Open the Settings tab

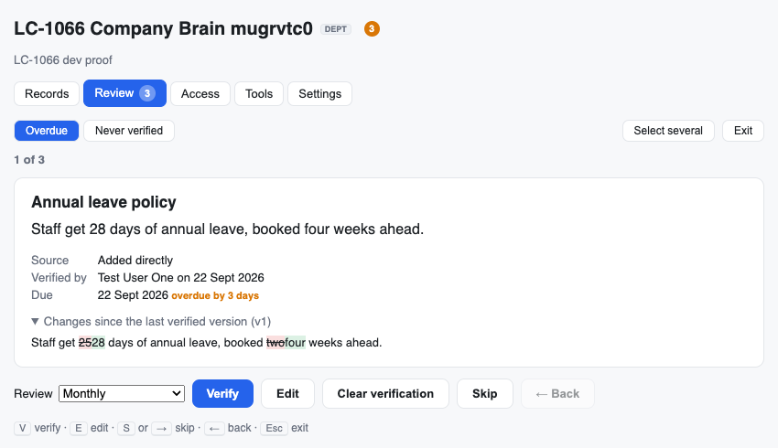(320, 93)
